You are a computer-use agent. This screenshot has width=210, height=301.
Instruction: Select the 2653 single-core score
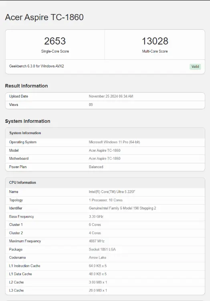click(x=55, y=41)
